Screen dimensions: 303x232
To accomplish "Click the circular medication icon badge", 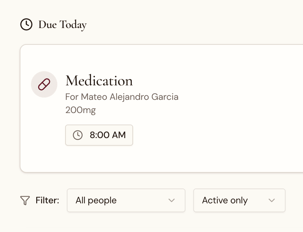I will click(44, 84).
